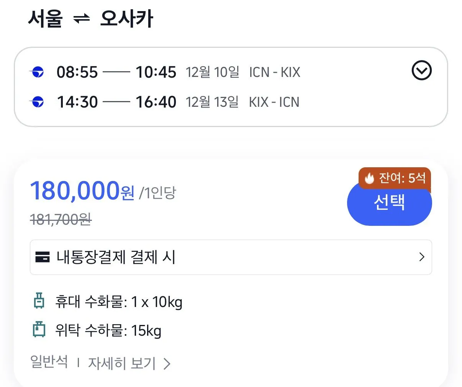
Task: Click the flame icon on the 잔여 badge
Action: pos(369,178)
